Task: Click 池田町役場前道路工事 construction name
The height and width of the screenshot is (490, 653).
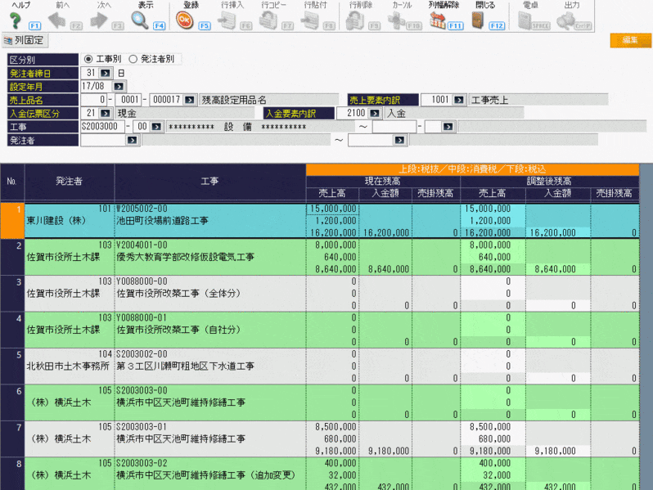Action: [162, 221]
